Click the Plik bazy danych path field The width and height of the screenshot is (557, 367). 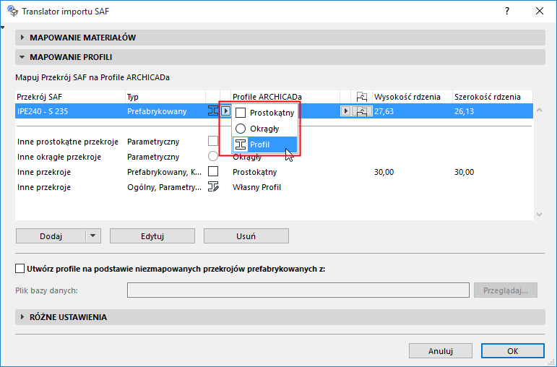point(298,290)
